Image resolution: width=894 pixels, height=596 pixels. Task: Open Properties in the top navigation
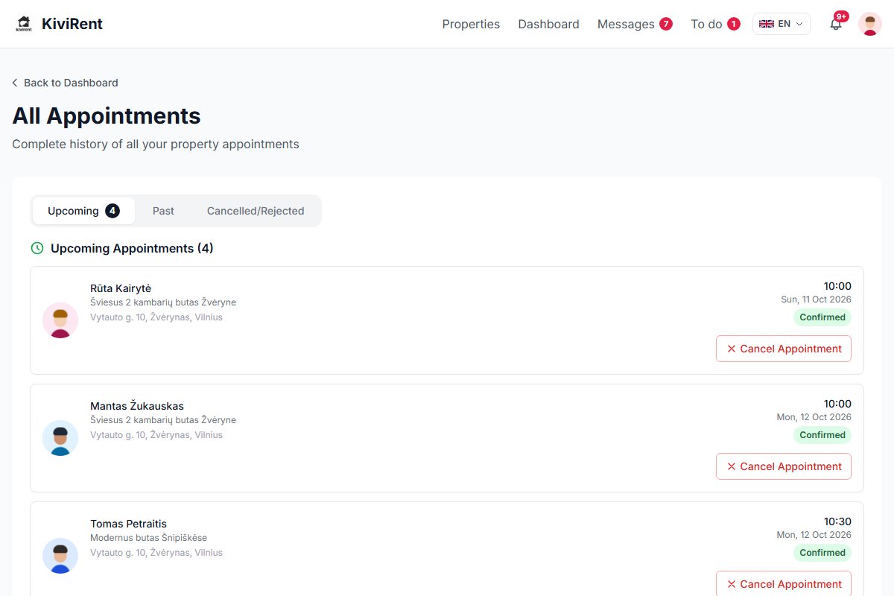point(471,24)
